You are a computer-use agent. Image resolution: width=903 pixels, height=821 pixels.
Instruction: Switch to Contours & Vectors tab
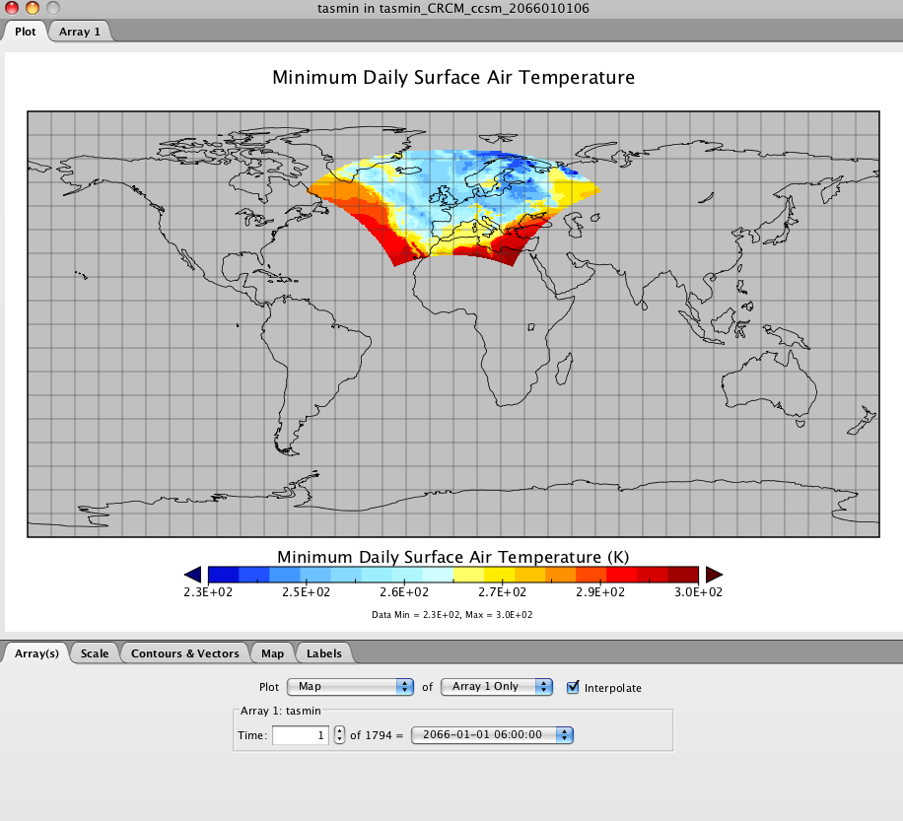pos(184,653)
